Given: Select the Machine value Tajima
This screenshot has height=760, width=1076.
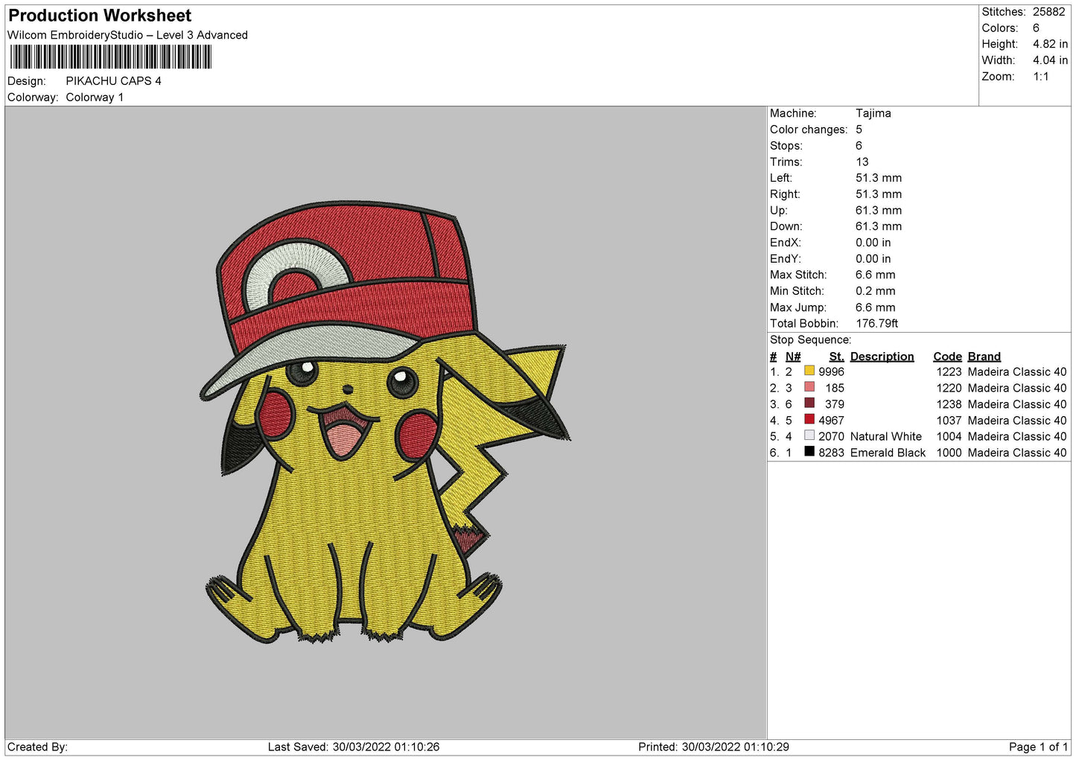Looking at the screenshot, I should [873, 113].
